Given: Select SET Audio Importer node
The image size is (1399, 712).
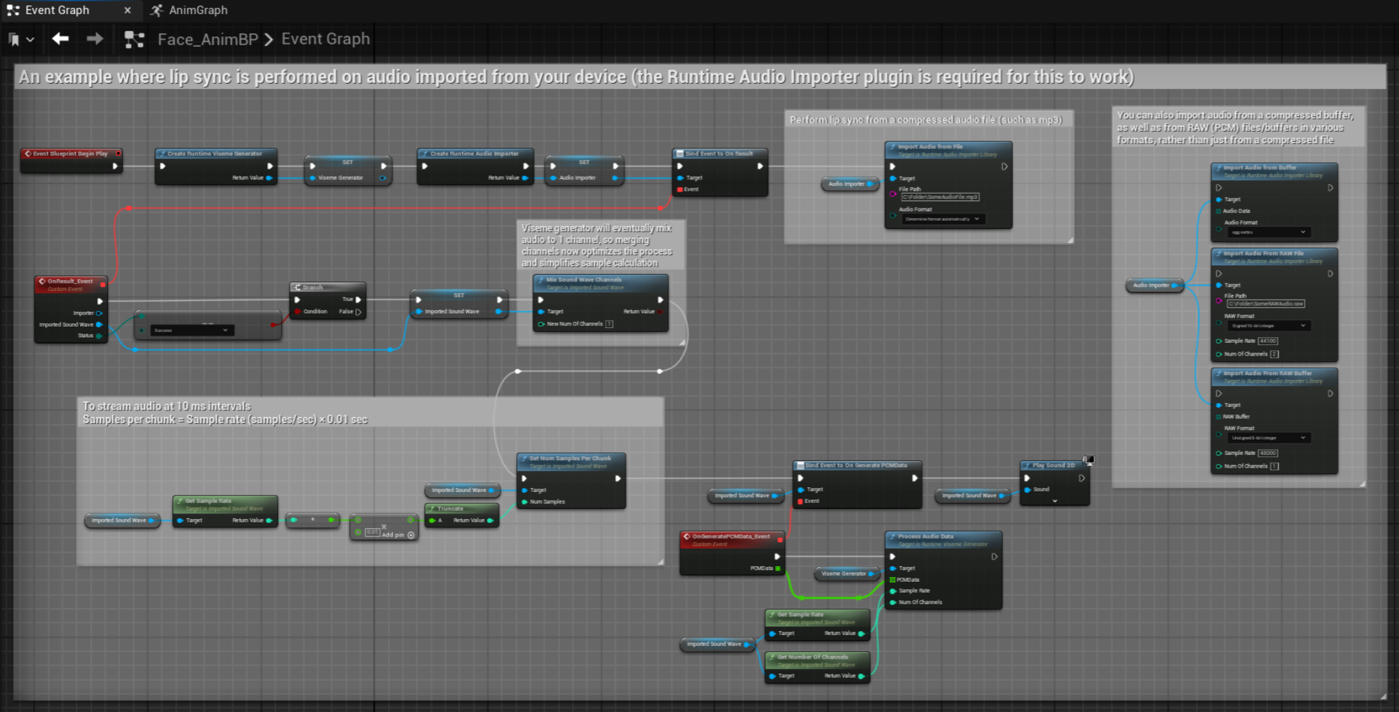Looking at the screenshot, I should (583, 170).
